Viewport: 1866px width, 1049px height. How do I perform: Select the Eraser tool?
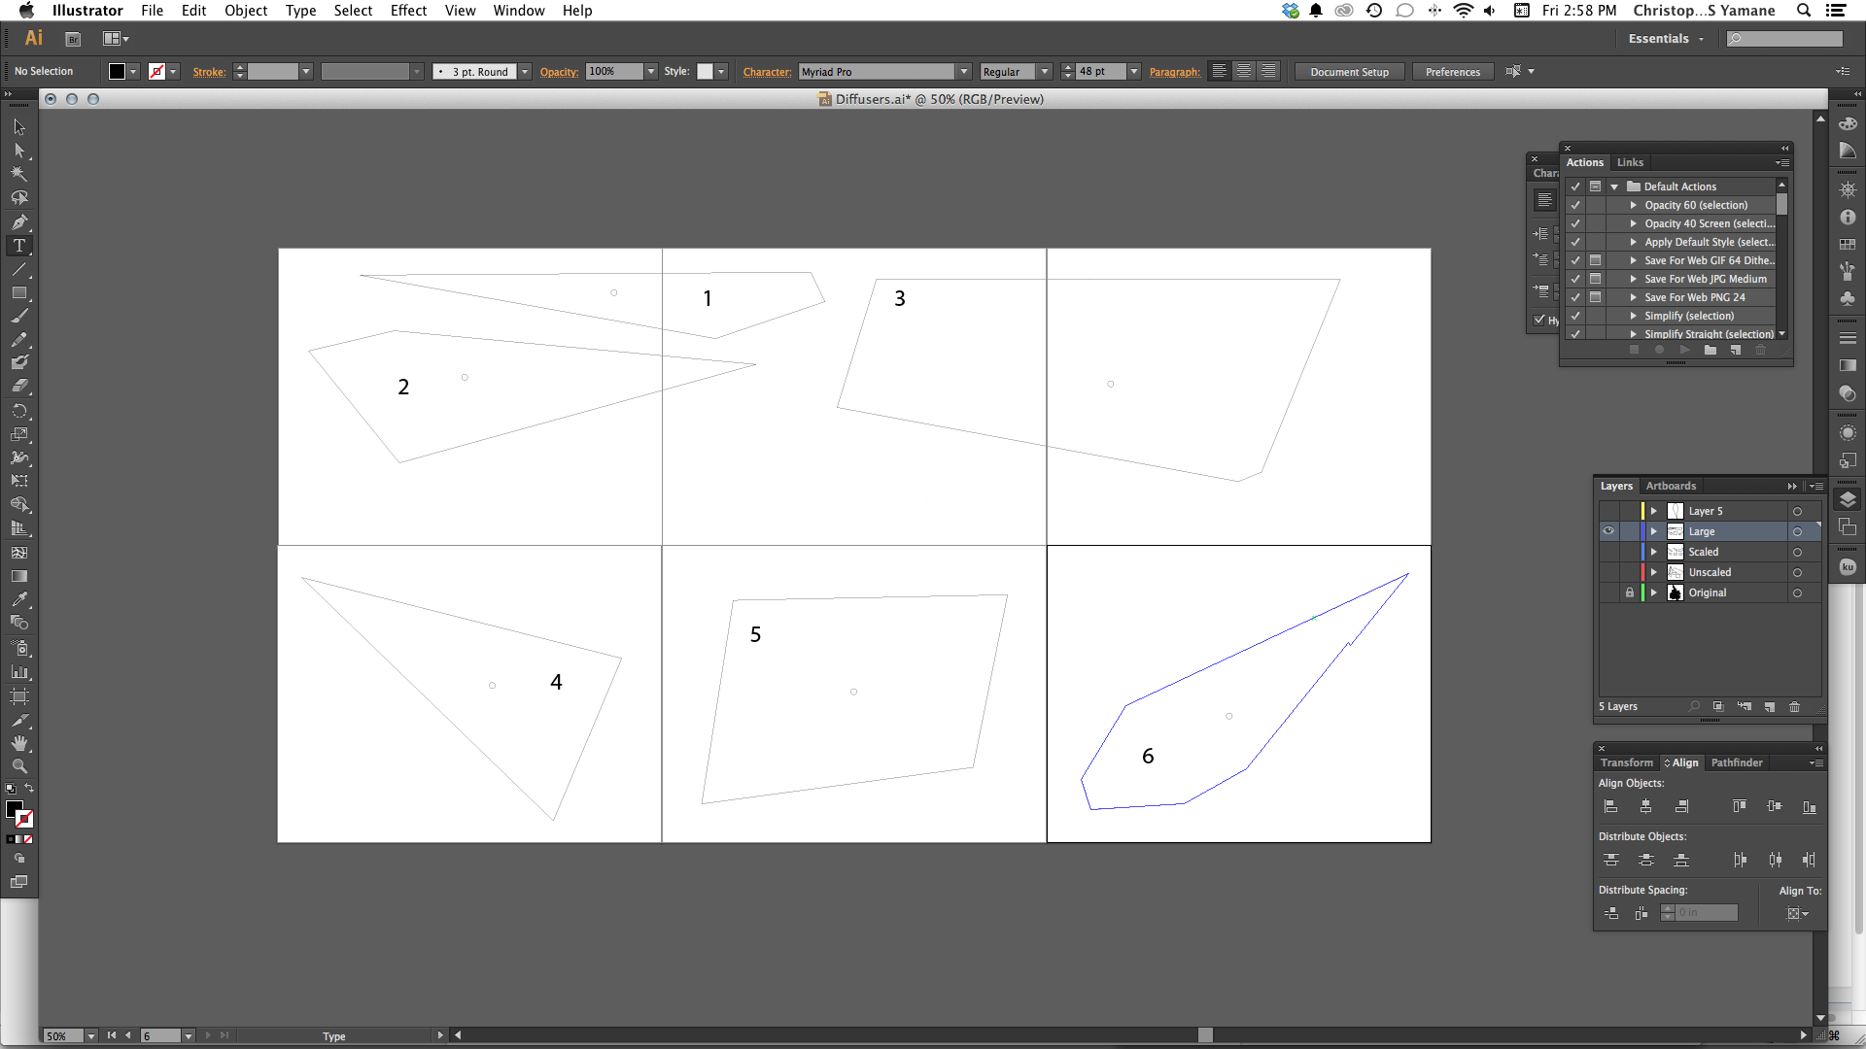18,386
